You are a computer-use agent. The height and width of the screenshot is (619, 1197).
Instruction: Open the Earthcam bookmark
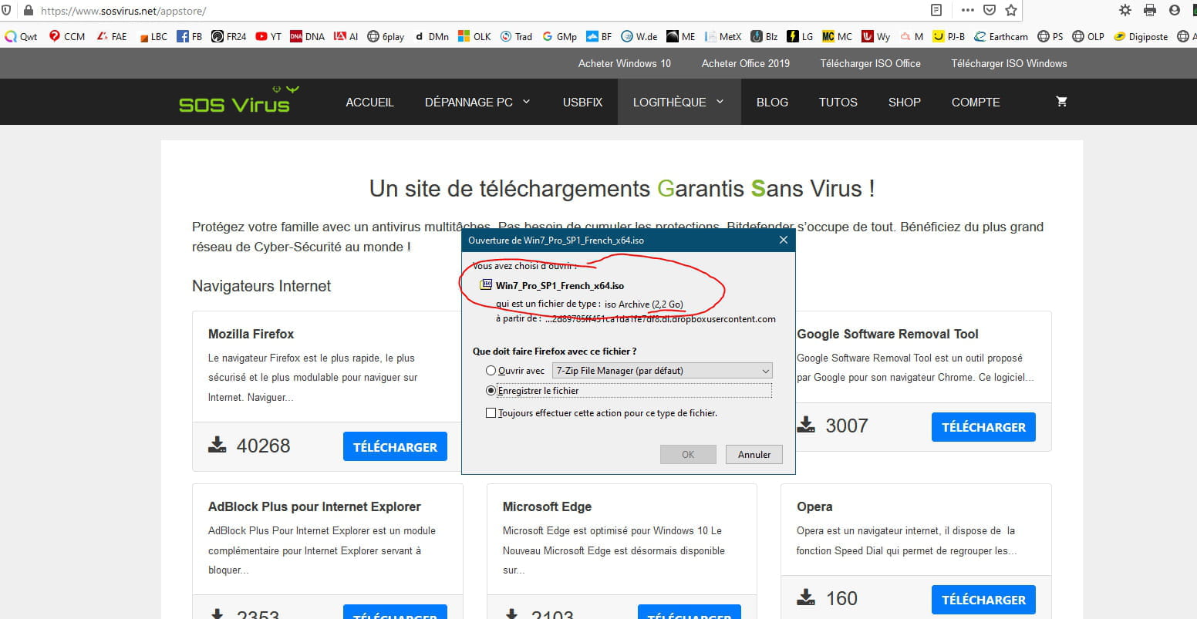pos(1001,36)
